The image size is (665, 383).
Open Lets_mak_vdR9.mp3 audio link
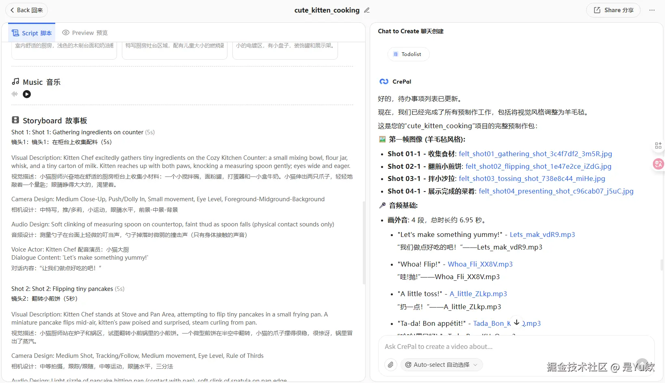[542, 235]
